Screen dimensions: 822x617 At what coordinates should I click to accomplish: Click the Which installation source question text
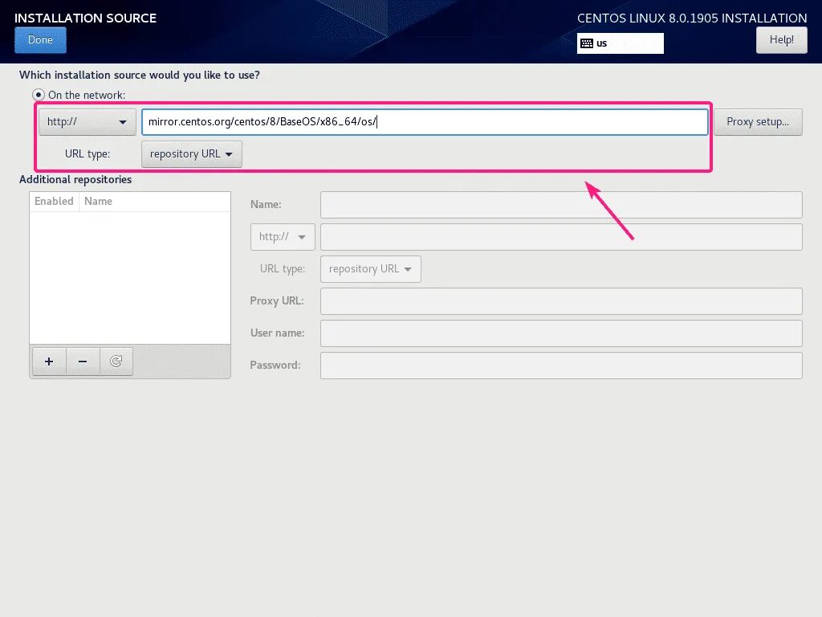coord(140,75)
